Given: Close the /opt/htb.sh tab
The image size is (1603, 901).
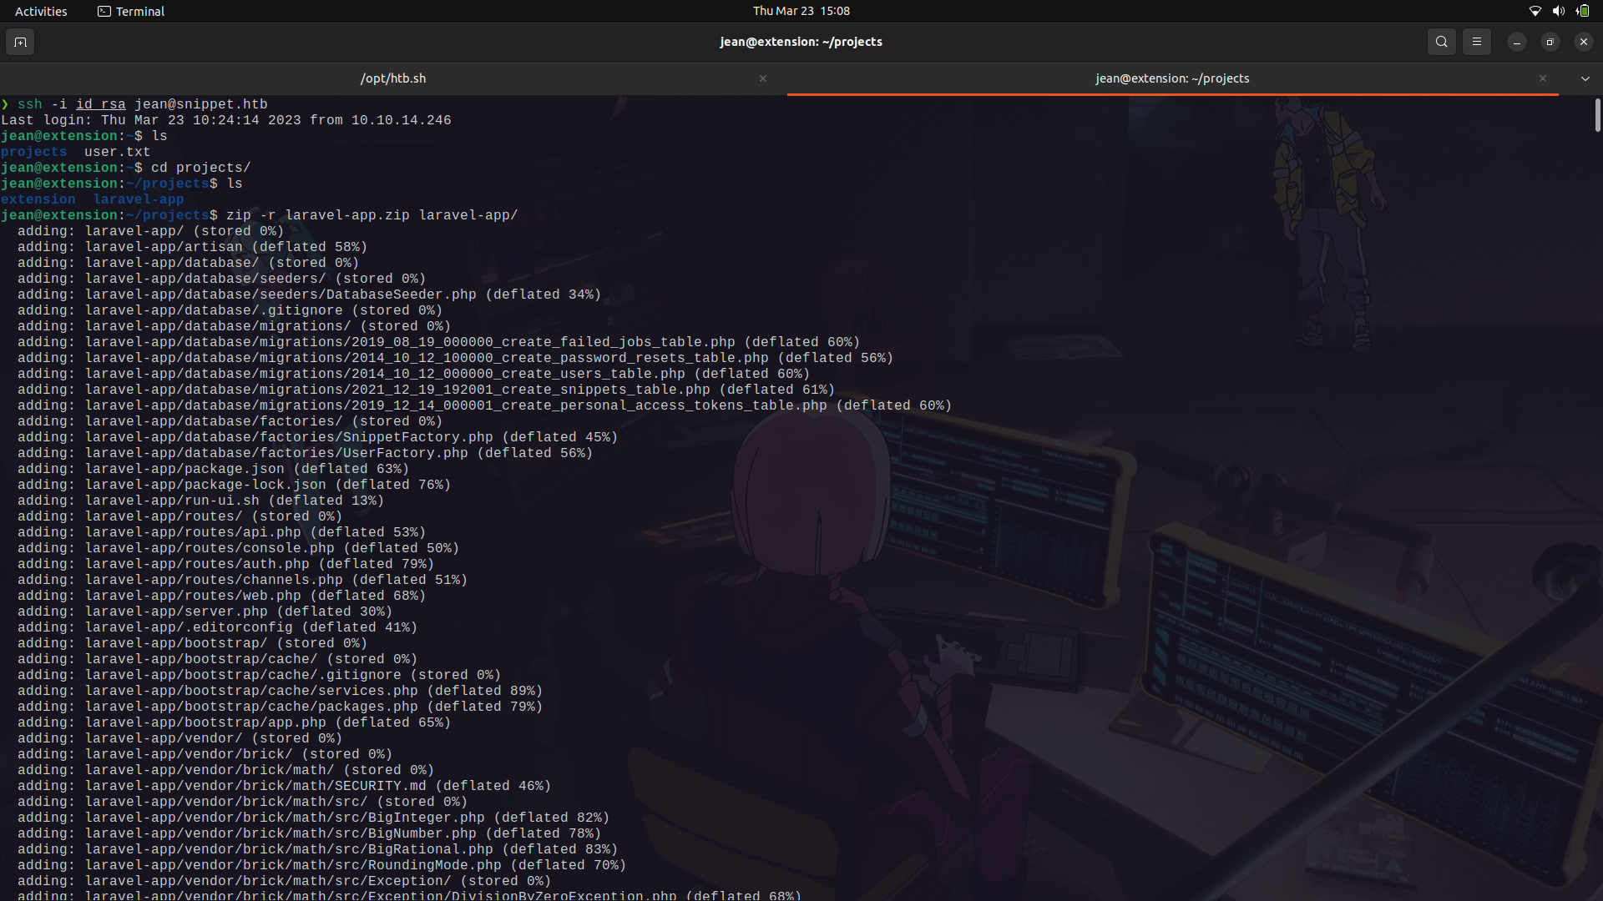Looking at the screenshot, I should [762, 78].
